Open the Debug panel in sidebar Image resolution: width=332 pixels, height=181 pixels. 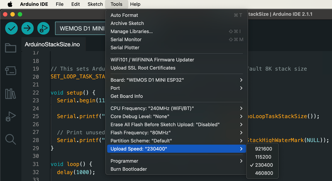pos(10,117)
